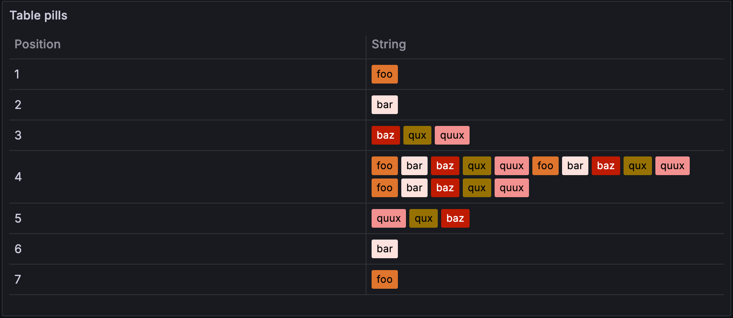Select the baz pill in row 5
733x318 pixels.
pos(455,218)
